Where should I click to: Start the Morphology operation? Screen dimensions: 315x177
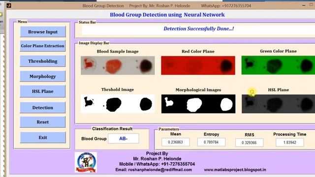(x=43, y=76)
